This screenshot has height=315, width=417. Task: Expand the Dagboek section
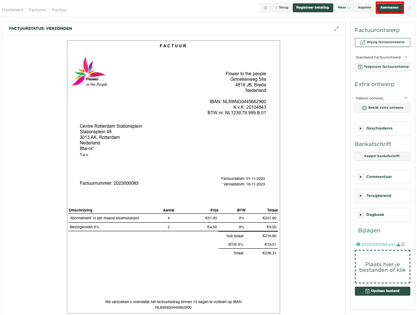click(382, 215)
